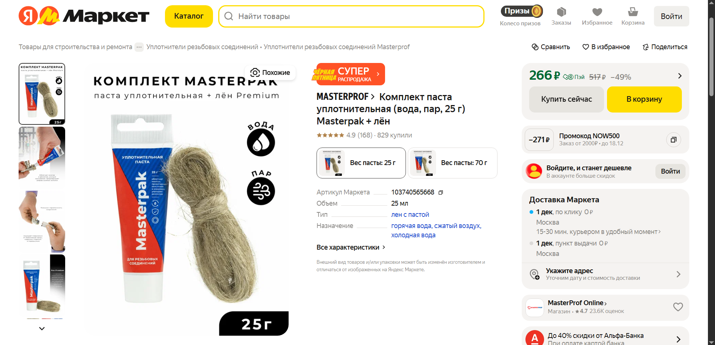This screenshot has height=345, width=715.
Task: Click the Найти товары search field
Action: click(x=351, y=16)
